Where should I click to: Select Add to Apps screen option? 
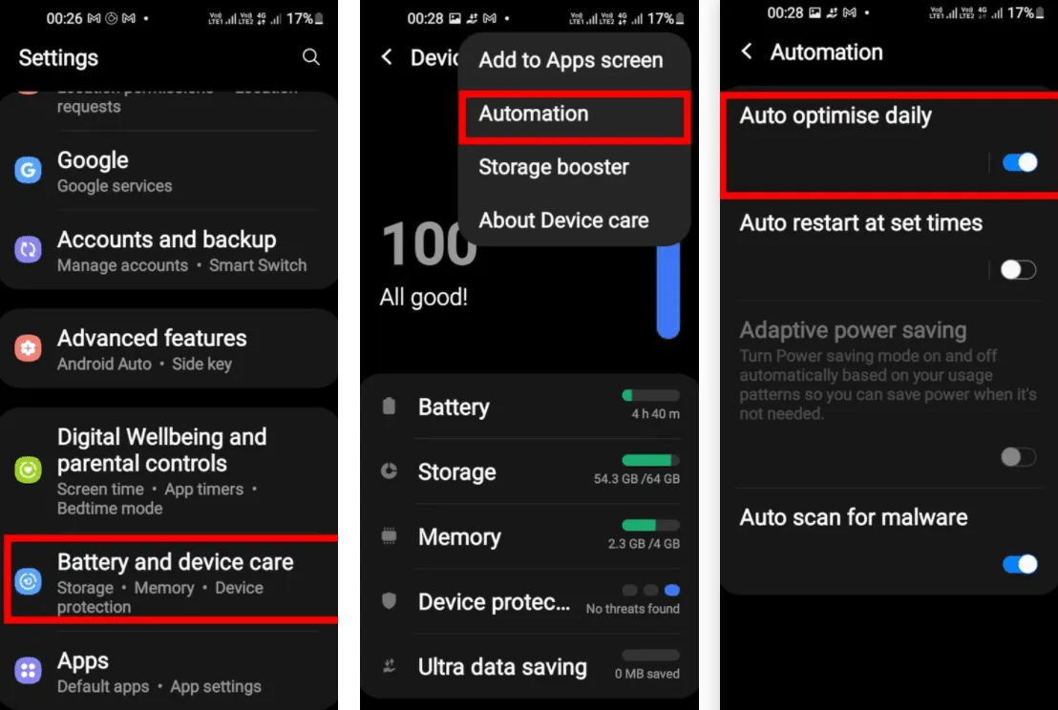(x=571, y=60)
